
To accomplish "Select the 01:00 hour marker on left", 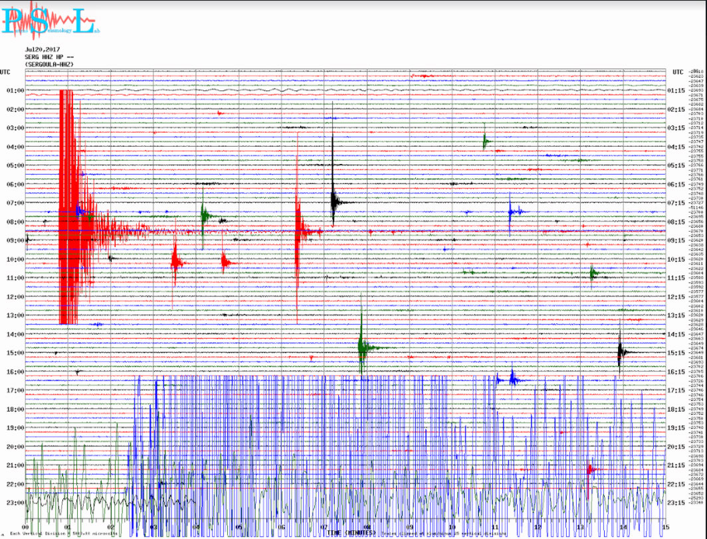I will [x=15, y=90].
